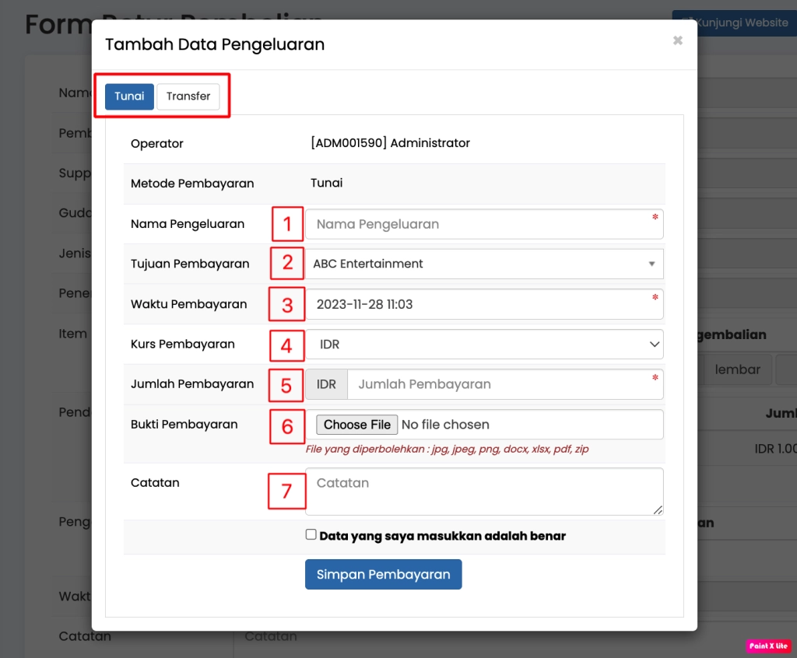The height and width of the screenshot is (658, 797).
Task: Click the red number 5 annotation box
Action: 286,385
